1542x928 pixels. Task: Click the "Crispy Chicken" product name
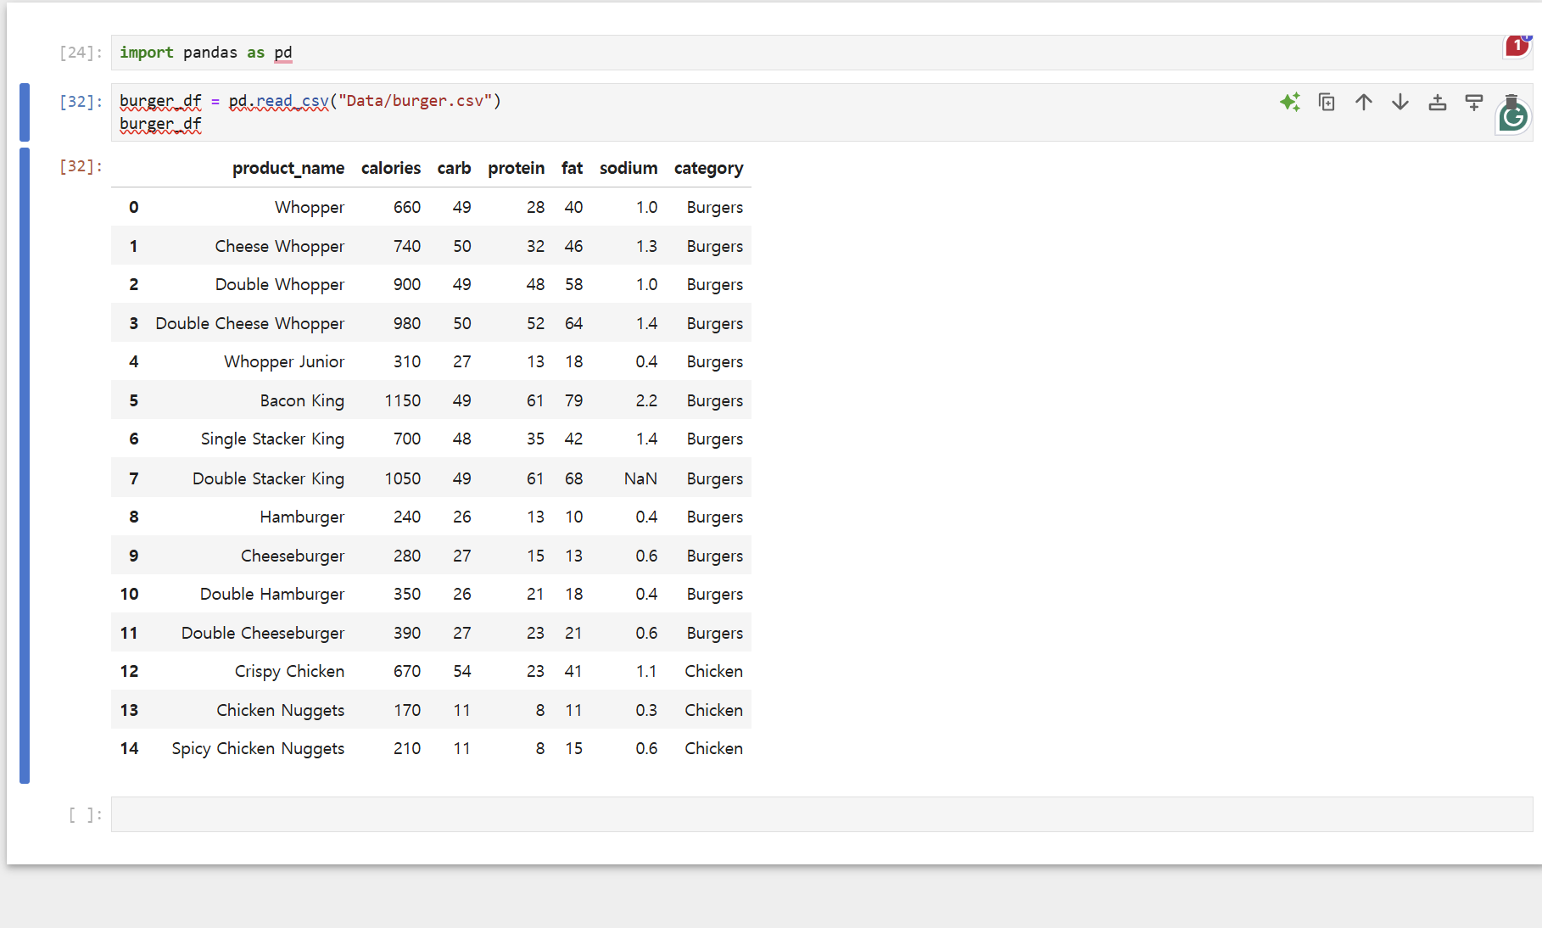[x=289, y=671]
